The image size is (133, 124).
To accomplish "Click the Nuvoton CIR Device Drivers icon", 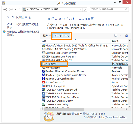I will point(43,53).
